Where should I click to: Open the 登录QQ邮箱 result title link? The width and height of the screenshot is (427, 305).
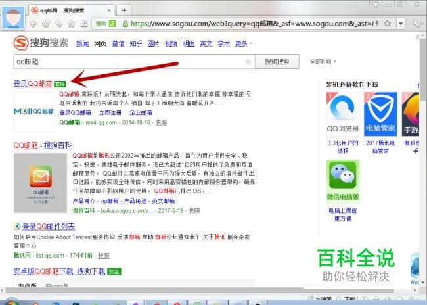click(x=33, y=83)
